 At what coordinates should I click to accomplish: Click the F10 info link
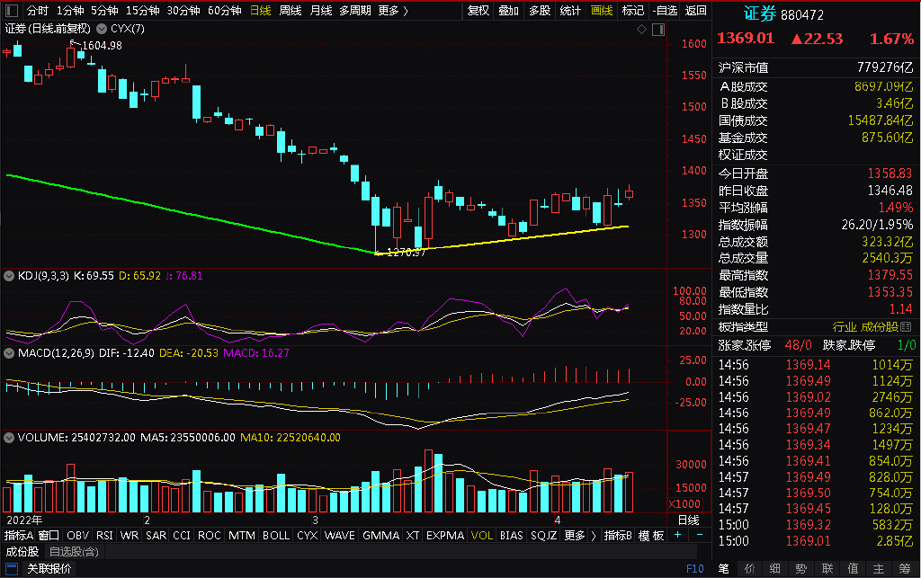(x=695, y=569)
